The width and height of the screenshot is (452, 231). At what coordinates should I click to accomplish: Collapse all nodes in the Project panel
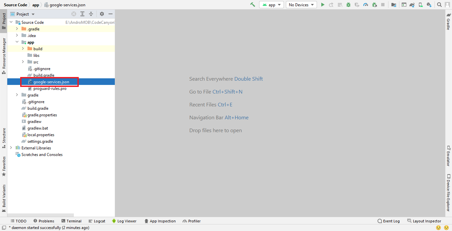click(91, 14)
